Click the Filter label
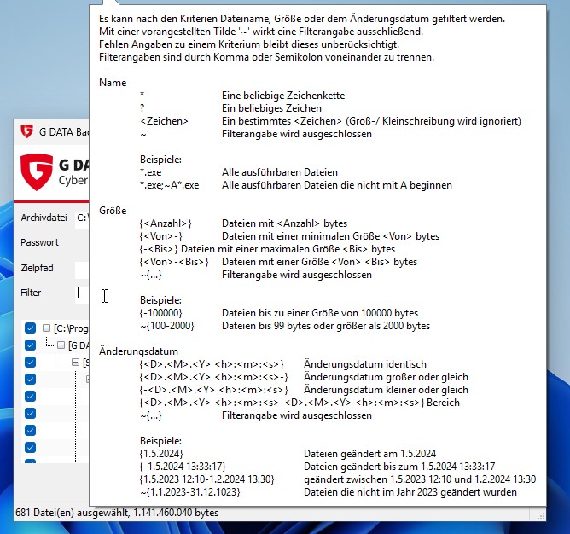 (31, 293)
